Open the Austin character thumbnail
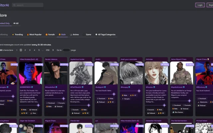 [106, 73]
